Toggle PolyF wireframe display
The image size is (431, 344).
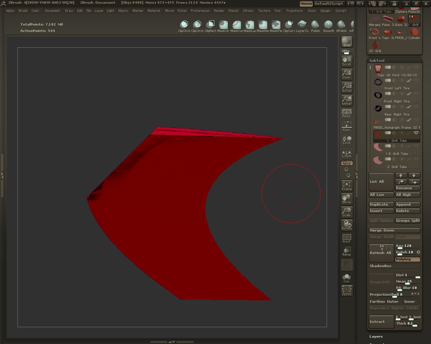346,238
